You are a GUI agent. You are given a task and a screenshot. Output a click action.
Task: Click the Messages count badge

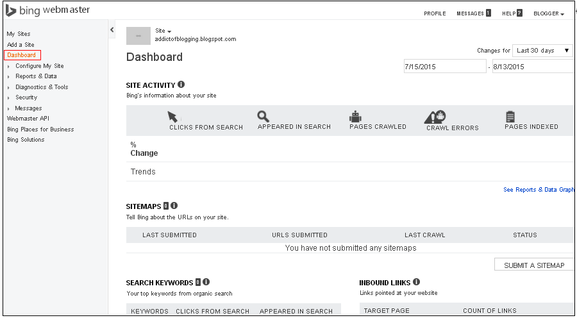coord(488,13)
